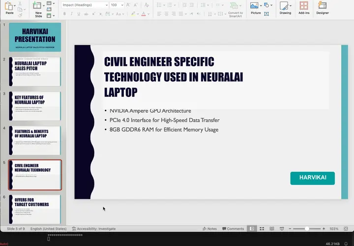This screenshot has height=246, width=354.
Task: Select slide 3 Key Features thumbnail
Action: click(35, 106)
